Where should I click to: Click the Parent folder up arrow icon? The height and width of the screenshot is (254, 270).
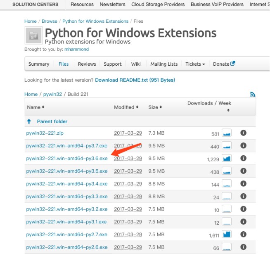tap(29, 121)
